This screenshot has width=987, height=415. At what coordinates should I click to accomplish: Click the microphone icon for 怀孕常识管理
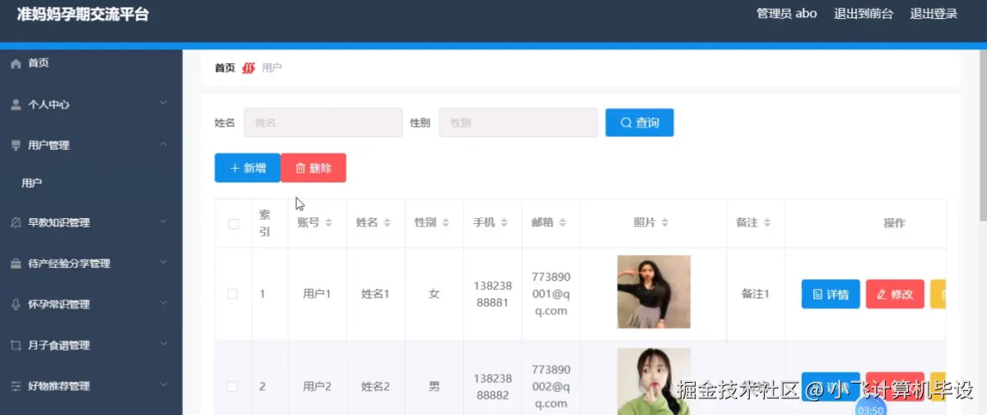(16, 304)
